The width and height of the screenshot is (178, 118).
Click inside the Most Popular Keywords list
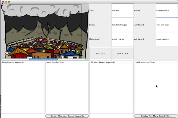[x=23, y=88]
